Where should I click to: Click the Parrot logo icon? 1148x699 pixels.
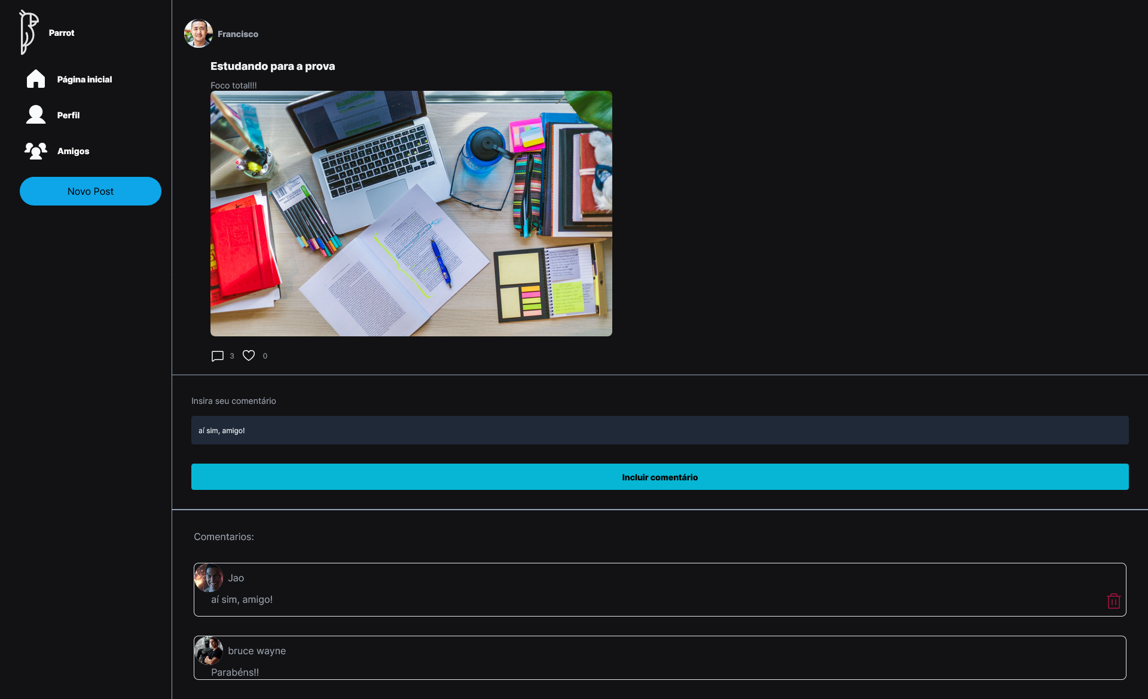(x=28, y=32)
